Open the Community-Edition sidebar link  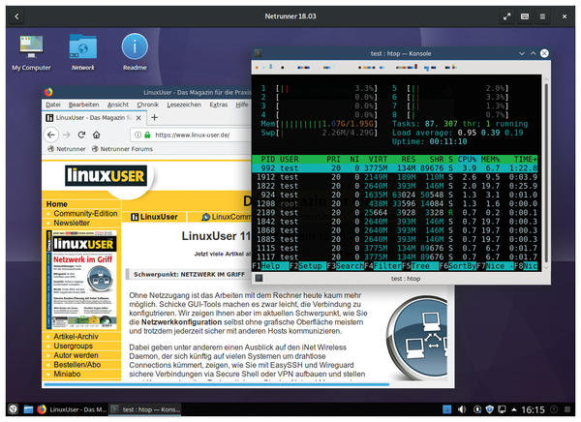(85, 213)
